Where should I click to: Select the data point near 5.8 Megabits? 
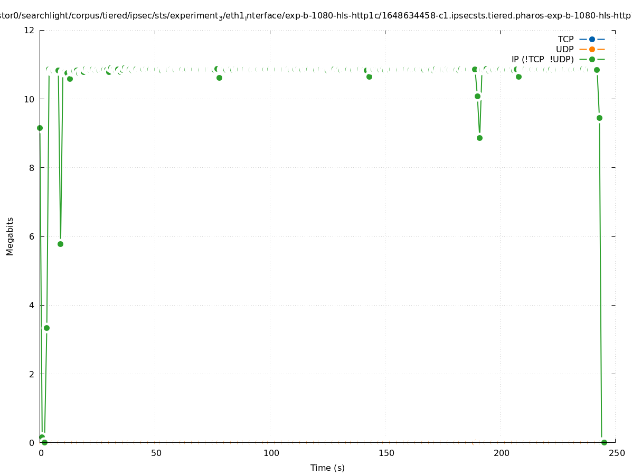[x=60, y=244]
